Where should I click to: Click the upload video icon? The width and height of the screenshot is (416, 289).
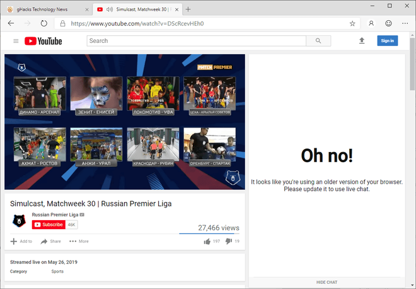coord(362,41)
